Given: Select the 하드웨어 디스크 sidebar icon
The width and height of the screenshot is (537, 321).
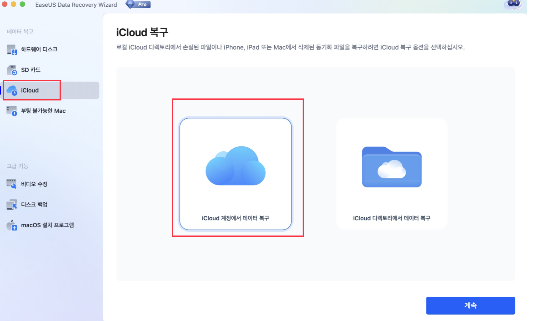Looking at the screenshot, I should click(12, 49).
